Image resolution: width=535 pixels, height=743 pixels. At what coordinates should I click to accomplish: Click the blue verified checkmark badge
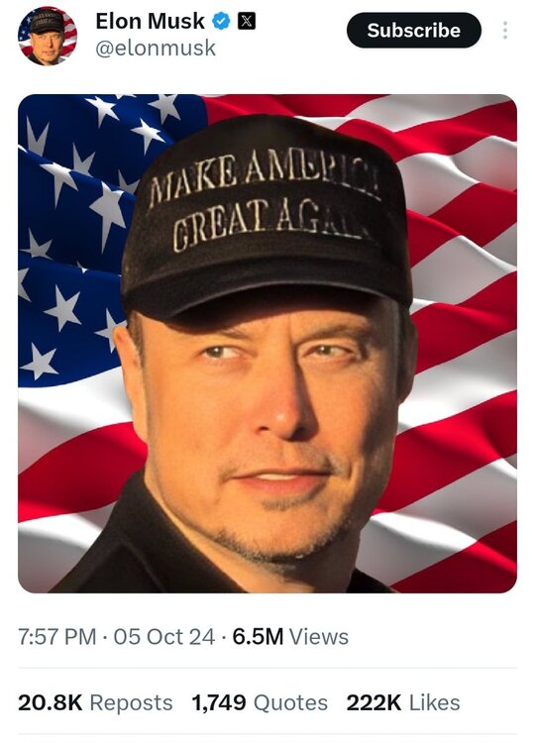[220, 22]
